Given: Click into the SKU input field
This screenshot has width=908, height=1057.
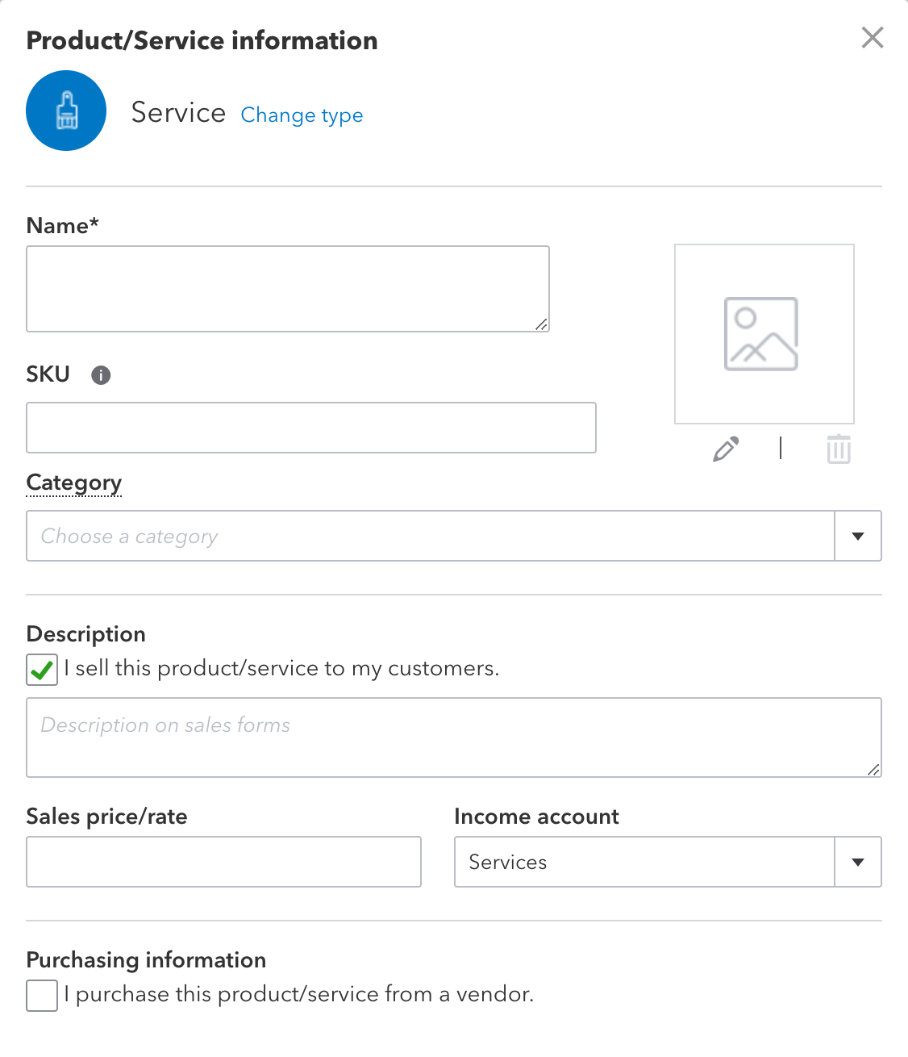Looking at the screenshot, I should 310,428.
